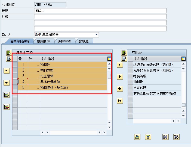Select row selector for 时装等级 in available fields

point(130,76)
